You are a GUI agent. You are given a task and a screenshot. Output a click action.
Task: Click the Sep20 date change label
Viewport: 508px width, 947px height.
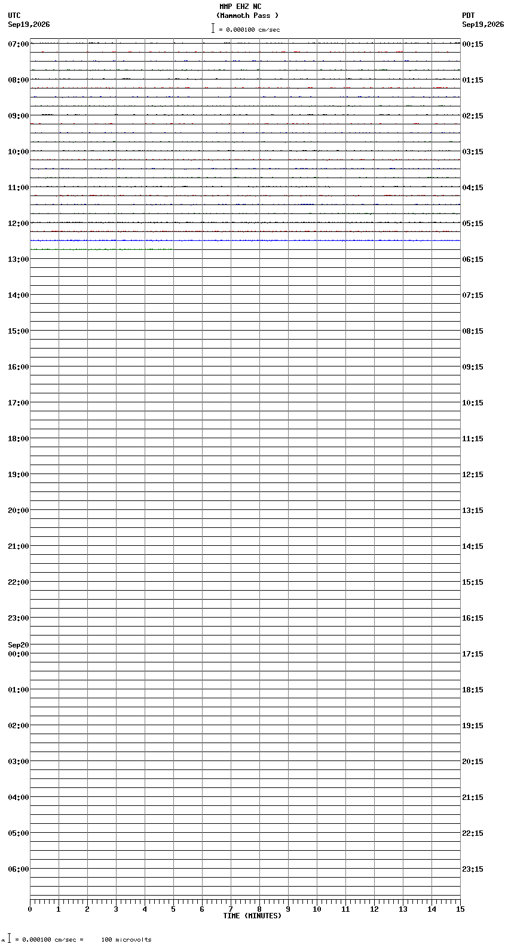pyautogui.click(x=19, y=645)
